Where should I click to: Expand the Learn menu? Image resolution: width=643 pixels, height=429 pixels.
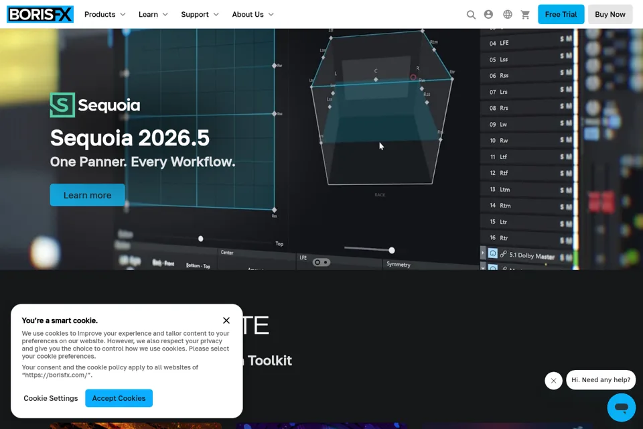(x=153, y=14)
